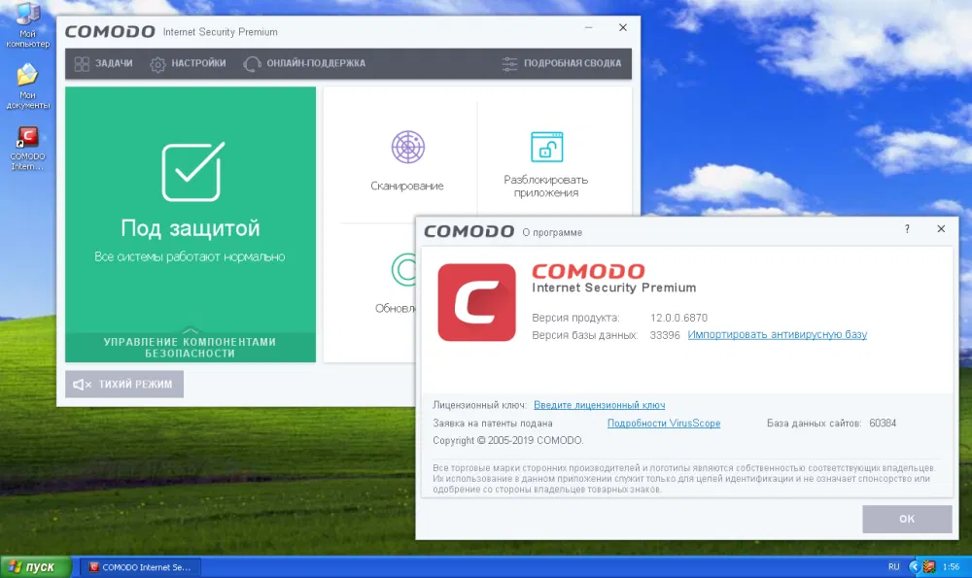Click Copyright © 2005-2019 COMODO text
The width and height of the screenshot is (972, 578).
coord(508,440)
